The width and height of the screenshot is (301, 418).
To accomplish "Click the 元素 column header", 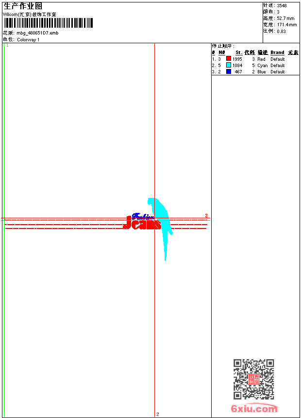I will (293, 52).
